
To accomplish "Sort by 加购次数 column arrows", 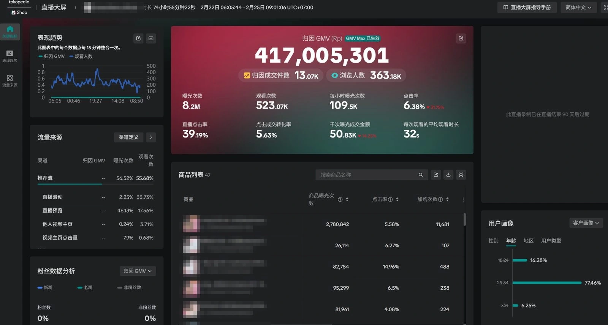I will coord(447,199).
